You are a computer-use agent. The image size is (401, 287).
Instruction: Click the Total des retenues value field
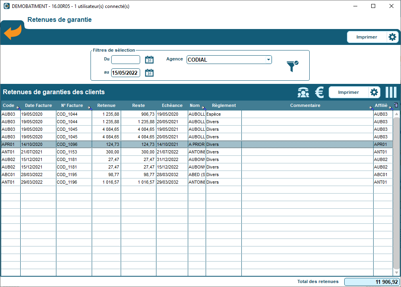372,282
